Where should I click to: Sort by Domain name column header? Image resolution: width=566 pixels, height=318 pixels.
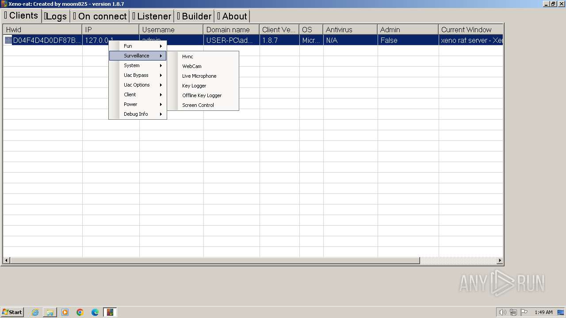click(231, 30)
